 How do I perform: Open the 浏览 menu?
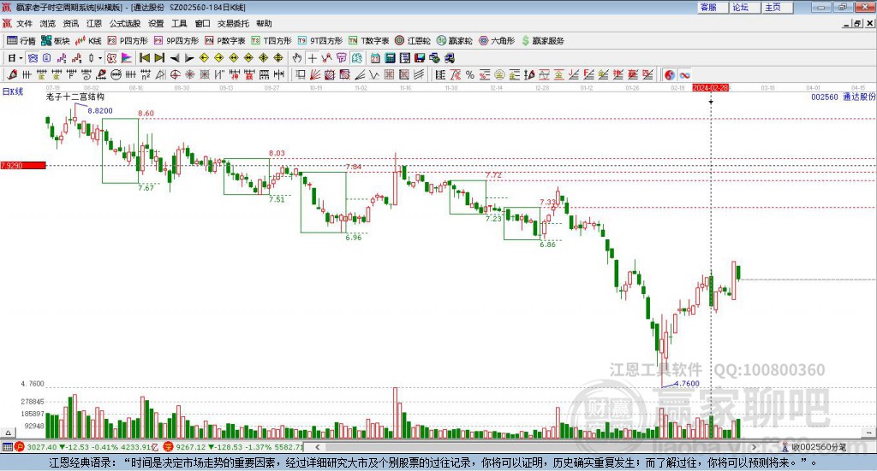click(48, 23)
